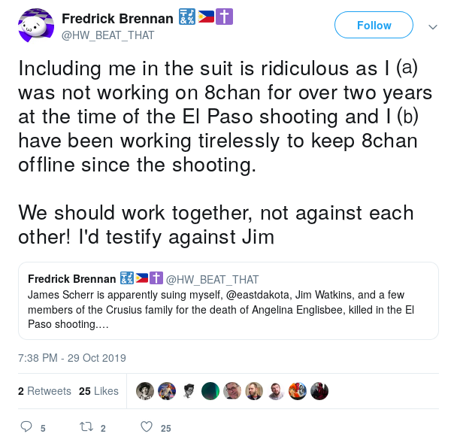Viewport: 460px width, 446px height.
Task: Open the glasses-wearing man's liker avatar
Action: tap(232, 391)
